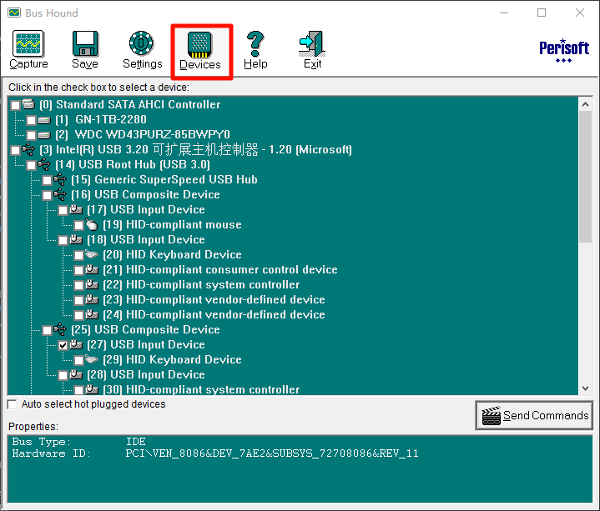Click the SATA controller icon
The width and height of the screenshot is (600, 511).
coord(28,104)
